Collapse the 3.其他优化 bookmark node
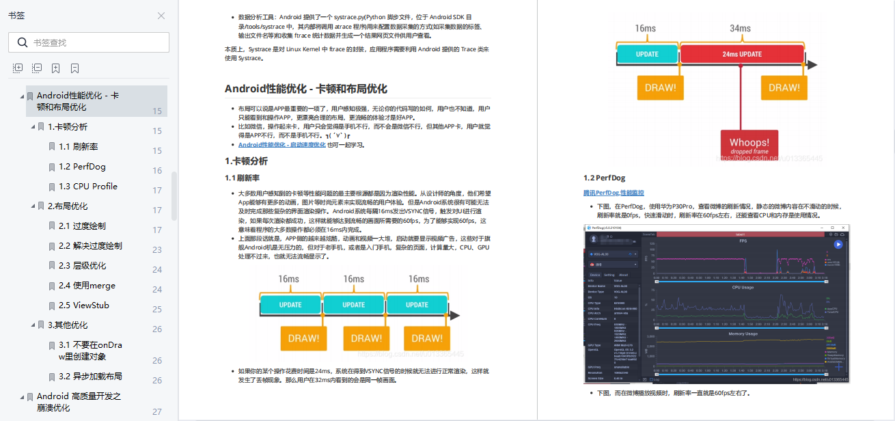 33,325
